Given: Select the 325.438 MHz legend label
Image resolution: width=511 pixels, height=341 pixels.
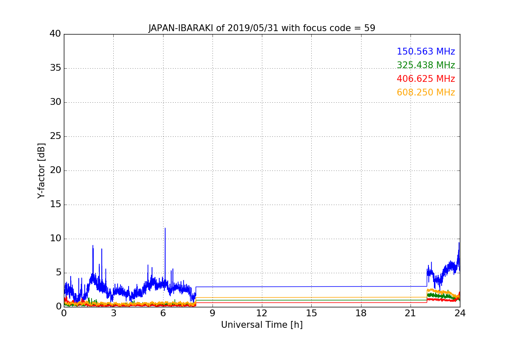Looking at the screenshot, I should point(426,65).
